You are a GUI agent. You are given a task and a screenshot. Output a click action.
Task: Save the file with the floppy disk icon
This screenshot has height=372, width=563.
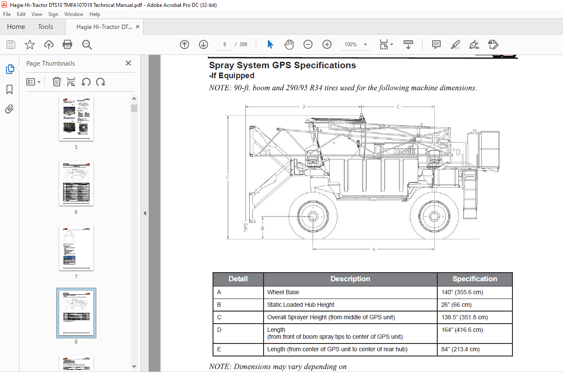(x=11, y=45)
